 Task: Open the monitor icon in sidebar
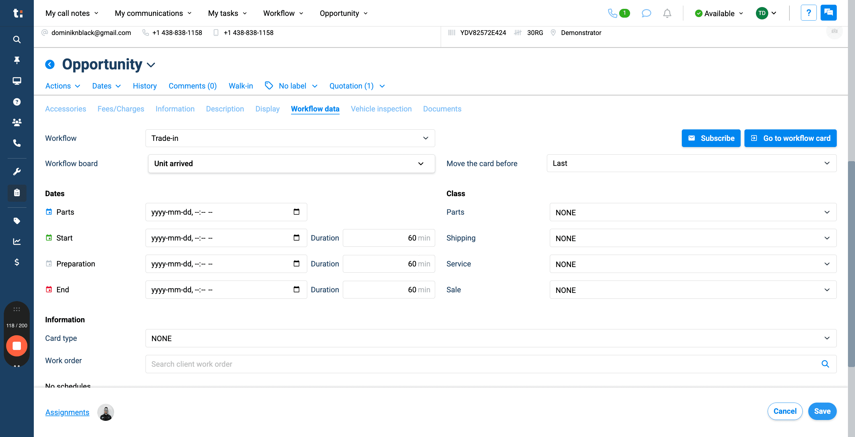click(16, 81)
